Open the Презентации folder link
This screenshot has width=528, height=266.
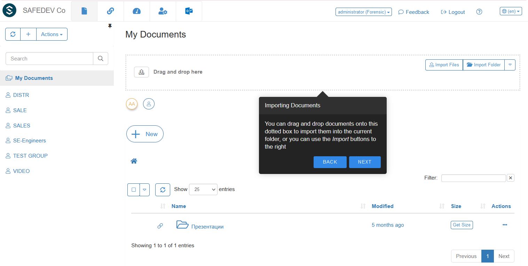click(207, 227)
